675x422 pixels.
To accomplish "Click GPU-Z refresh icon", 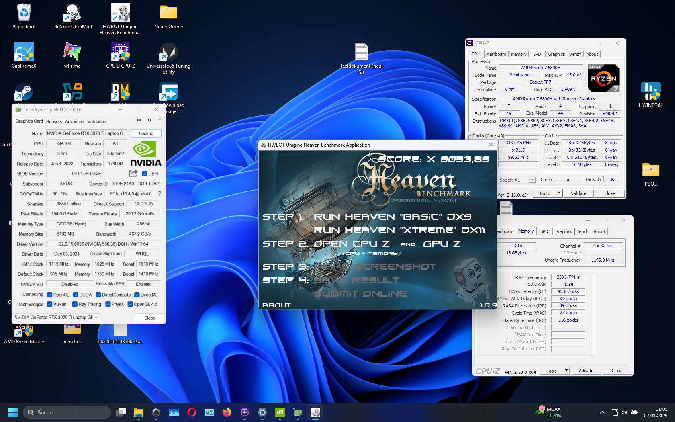I will (149, 120).
